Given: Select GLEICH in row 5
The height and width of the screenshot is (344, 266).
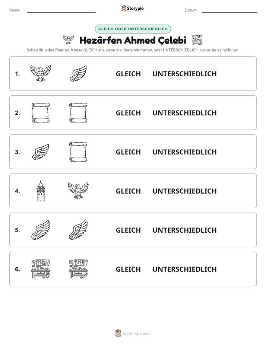Looking at the screenshot, I should tap(128, 230).
